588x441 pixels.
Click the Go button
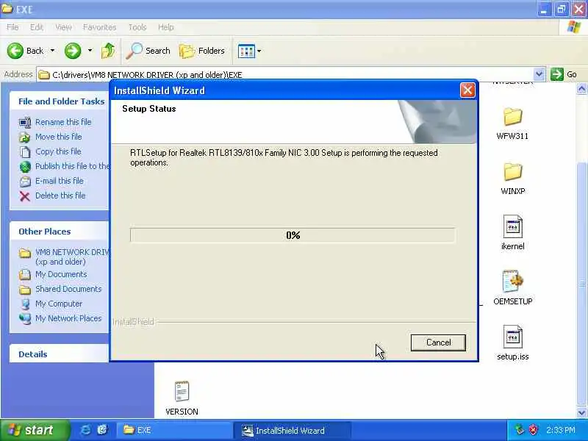564,74
